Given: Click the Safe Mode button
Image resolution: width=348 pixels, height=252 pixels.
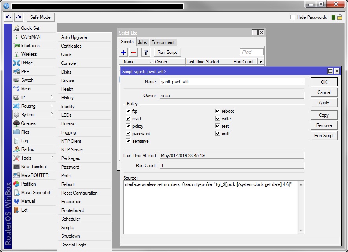Looking at the screenshot, I should 40,17.
